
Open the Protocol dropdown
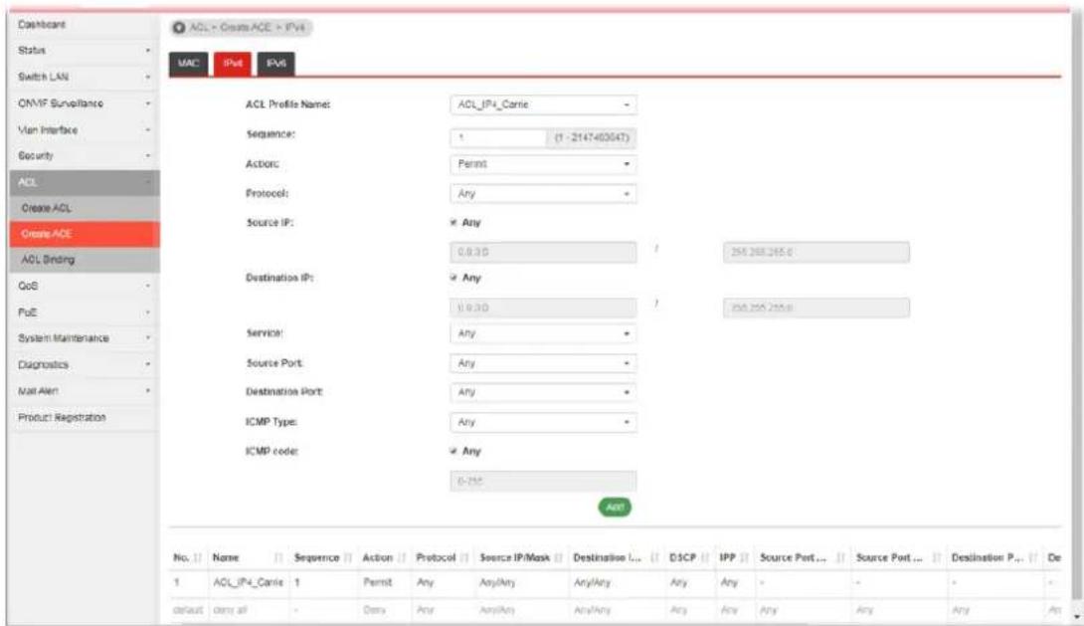pyautogui.click(x=543, y=194)
